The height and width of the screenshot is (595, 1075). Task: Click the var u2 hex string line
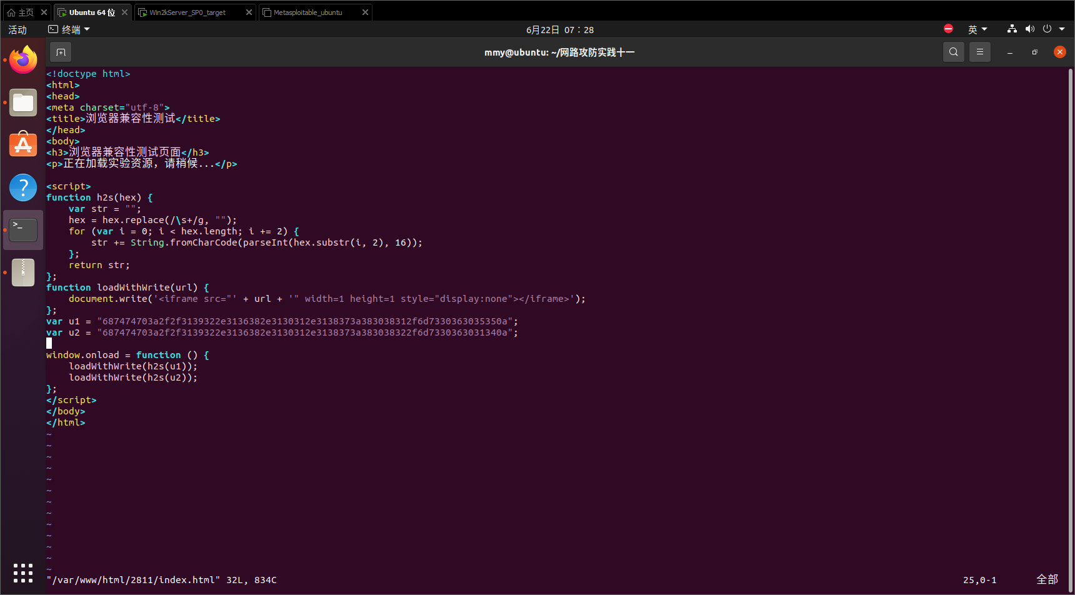(282, 332)
